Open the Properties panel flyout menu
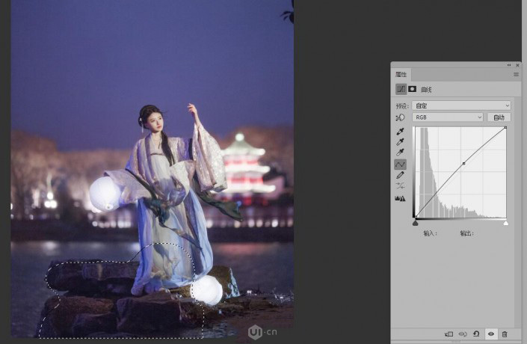This screenshot has width=527, height=344. tap(515, 75)
